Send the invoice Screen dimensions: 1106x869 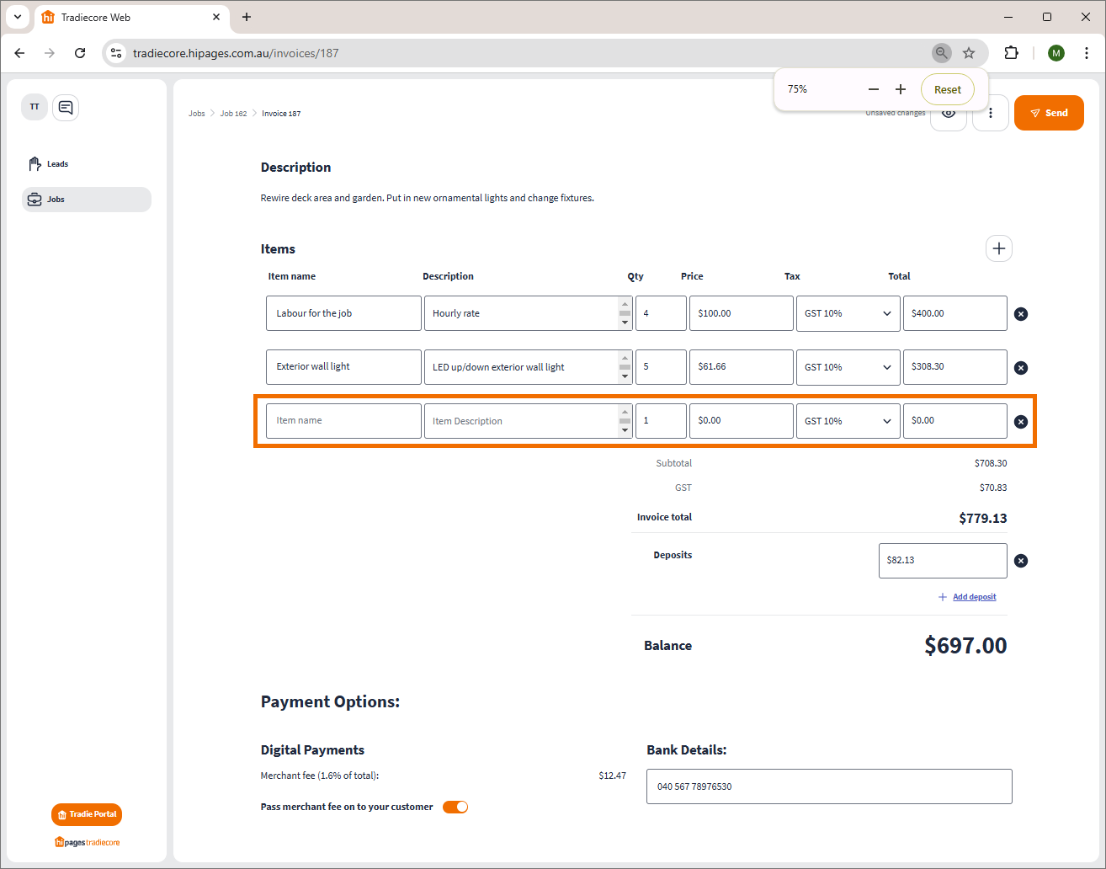point(1048,113)
